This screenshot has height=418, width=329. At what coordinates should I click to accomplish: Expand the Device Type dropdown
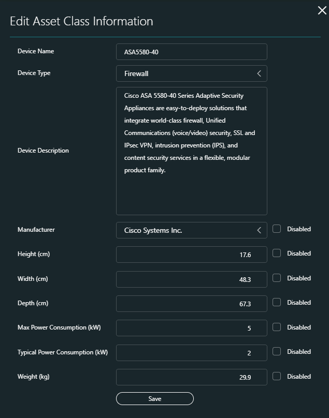click(x=259, y=73)
